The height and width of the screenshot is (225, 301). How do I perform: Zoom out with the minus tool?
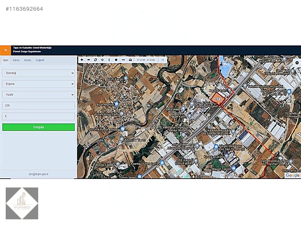point(88,60)
